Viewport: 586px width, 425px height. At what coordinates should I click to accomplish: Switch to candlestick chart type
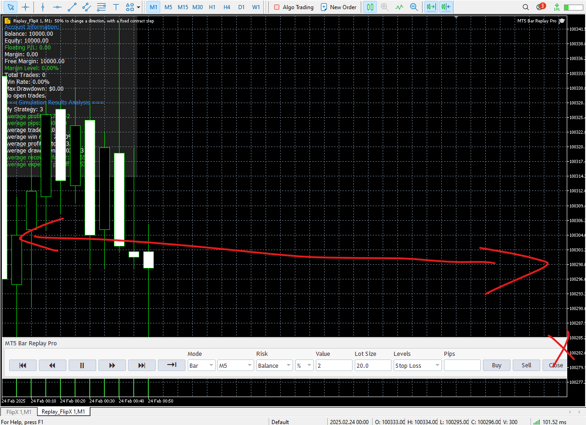pyautogui.click(x=370, y=7)
